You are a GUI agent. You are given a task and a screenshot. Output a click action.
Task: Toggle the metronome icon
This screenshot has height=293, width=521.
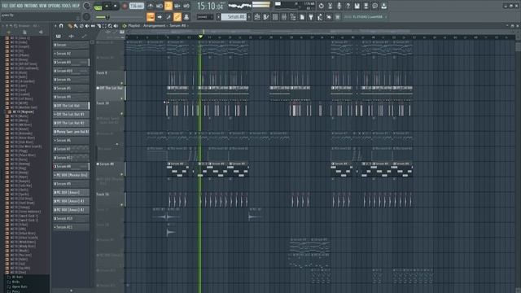pyautogui.click(x=151, y=6)
